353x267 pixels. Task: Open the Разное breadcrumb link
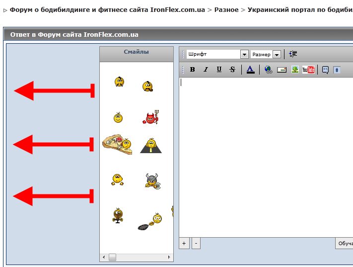pos(226,10)
